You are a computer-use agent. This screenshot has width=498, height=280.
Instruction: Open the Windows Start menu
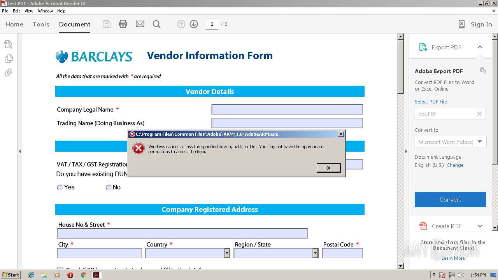pyautogui.click(x=11, y=275)
